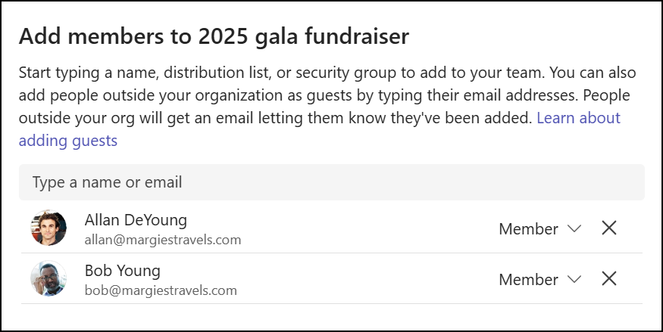Image resolution: width=663 pixels, height=332 pixels.
Task: Select the Allan DeYoung name text
Action: click(136, 220)
